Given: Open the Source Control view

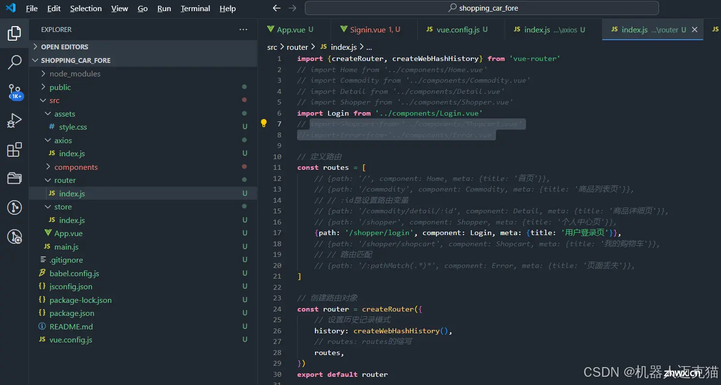Looking at the screenshot, I should pos(14,91).
